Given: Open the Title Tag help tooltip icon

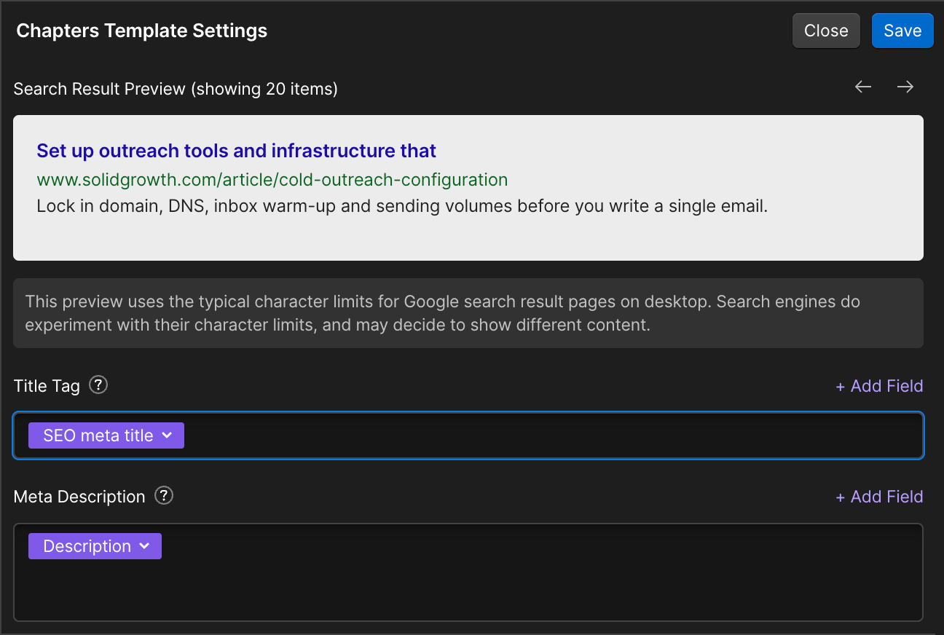Looking at the screenshot, I should (98, 385).
